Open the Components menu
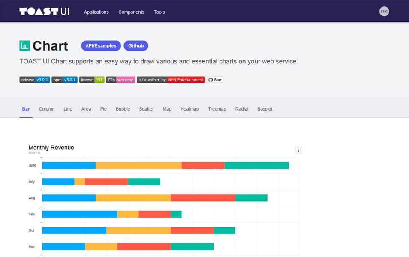This screenshot has height=257, width=409. [131, 12]
